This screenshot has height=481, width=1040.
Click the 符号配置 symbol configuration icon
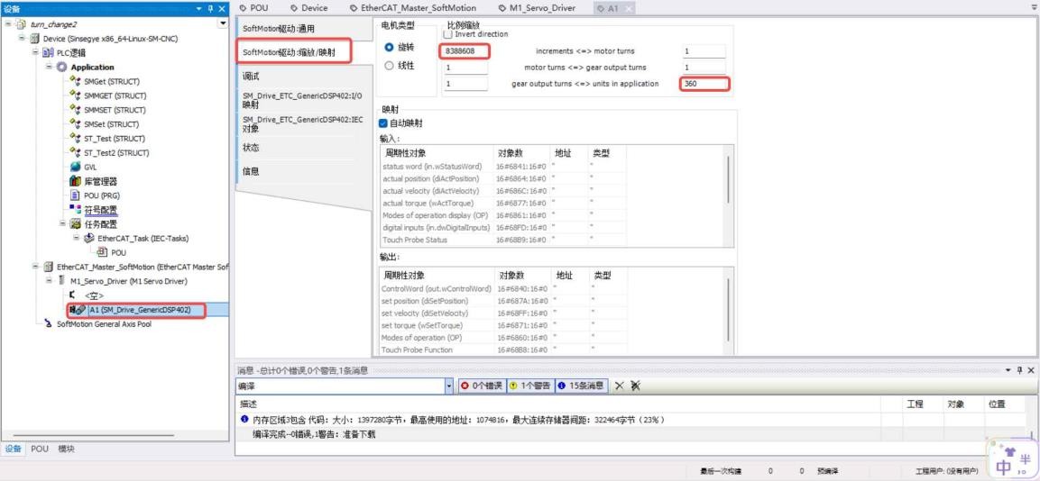[75, 209]
